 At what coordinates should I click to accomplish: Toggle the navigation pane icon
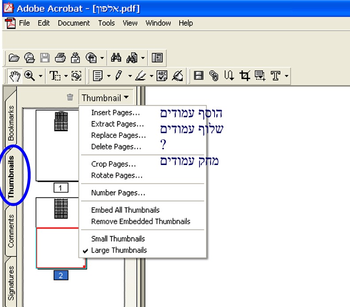pyautogui.click(x=157, y=58)
